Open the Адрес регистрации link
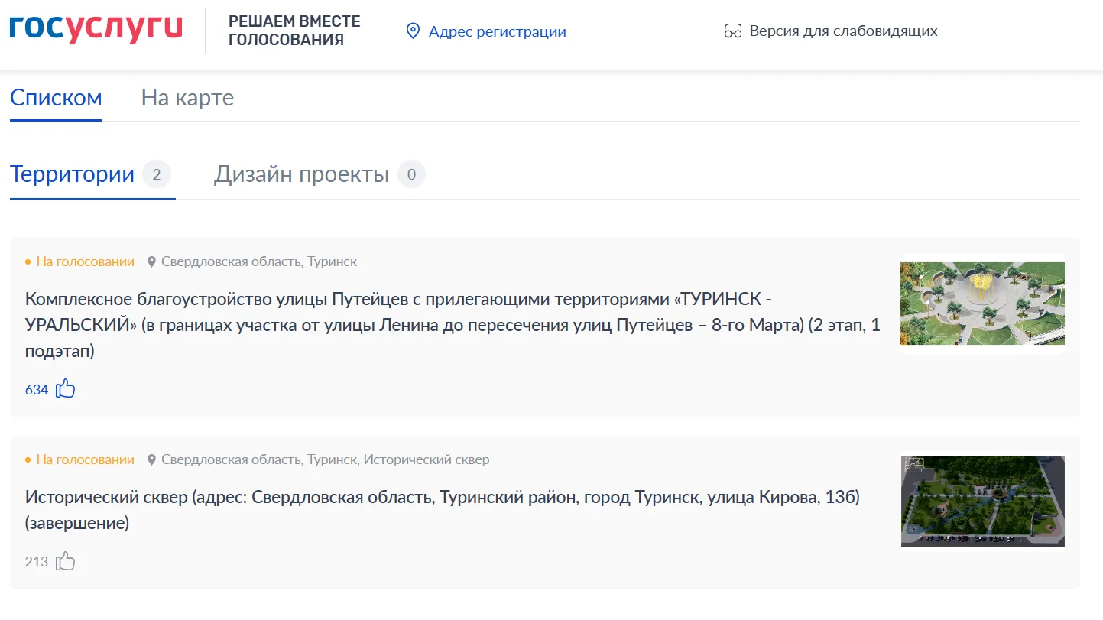Screen dimensions: 1103x620 coord(498,31)
